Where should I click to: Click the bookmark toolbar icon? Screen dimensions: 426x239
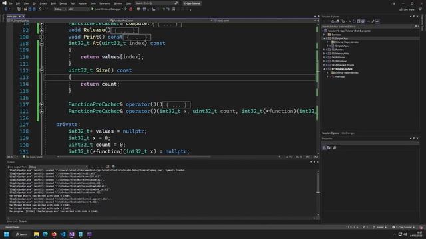point(174,9)
